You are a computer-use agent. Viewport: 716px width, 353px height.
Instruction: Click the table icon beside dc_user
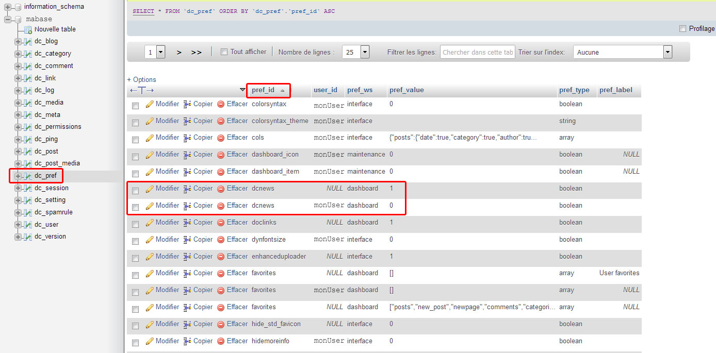coord(28,225)
